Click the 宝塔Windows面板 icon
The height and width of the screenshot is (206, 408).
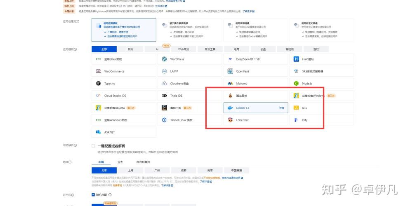pos(98,120)
